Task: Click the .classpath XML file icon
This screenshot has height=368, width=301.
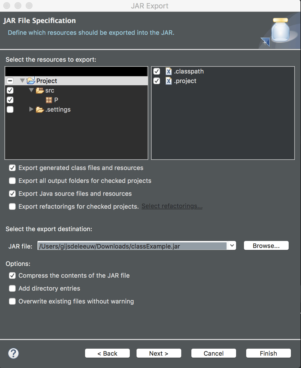Action: click(x=168, y=71)
